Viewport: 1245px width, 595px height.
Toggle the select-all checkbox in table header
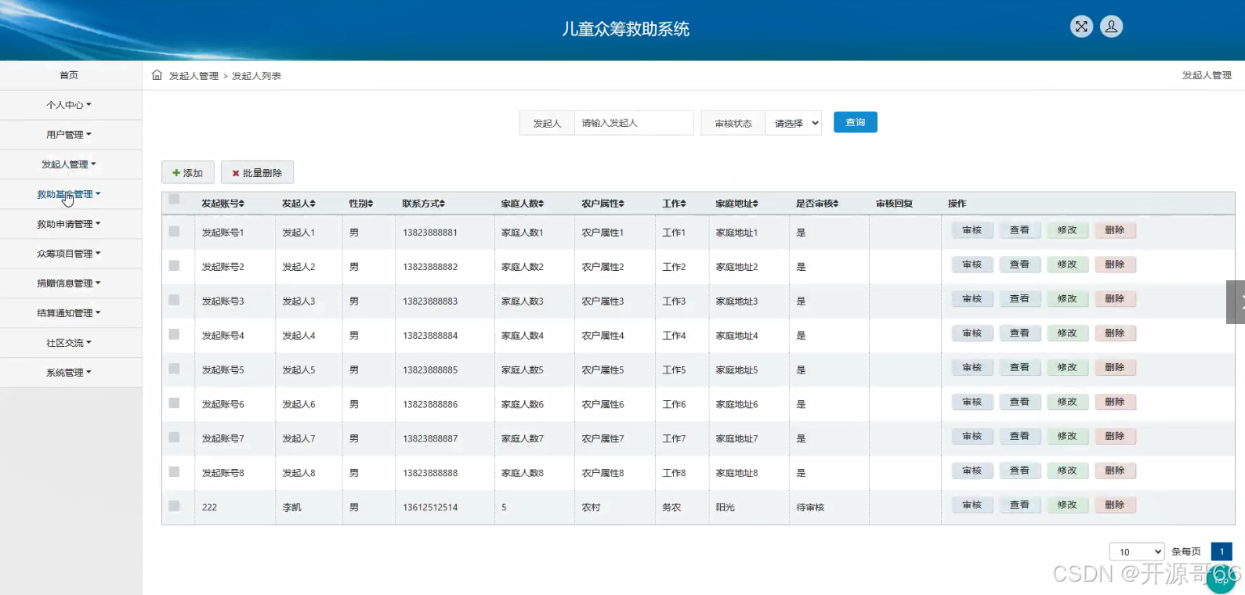[x=174, y=199]
